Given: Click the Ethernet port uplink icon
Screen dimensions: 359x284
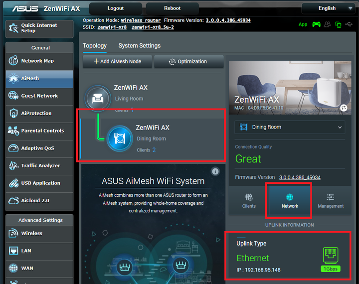Looking at the screenshot, I should pyautogui.click(x=331, y=256).
